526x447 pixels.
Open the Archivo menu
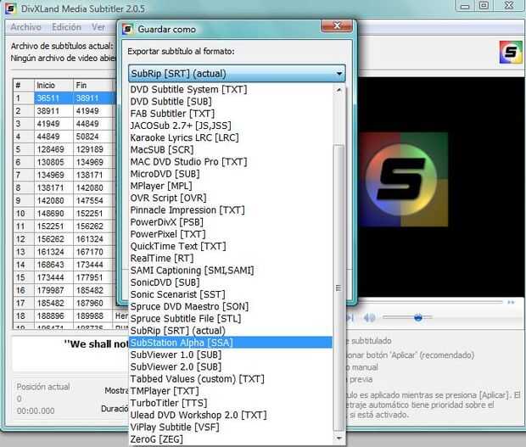pos(25,27)
